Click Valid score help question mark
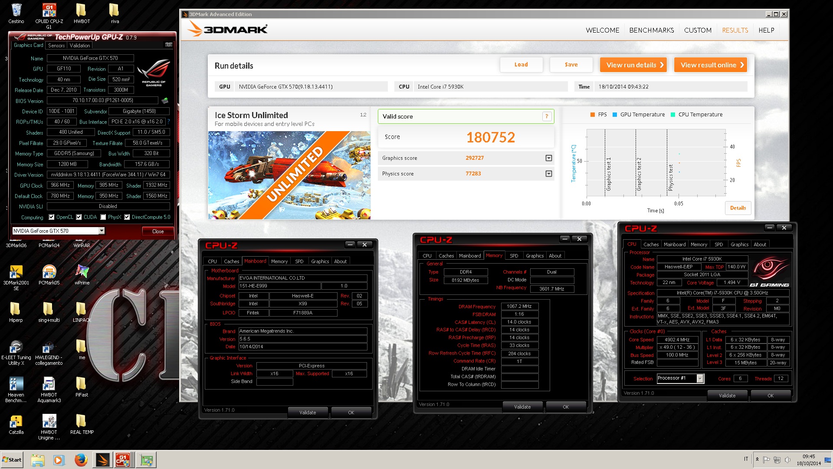The height and width of the screenshot is (469, 833). [x=547, y=116]
